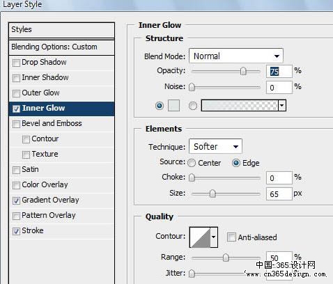Enable the Texture sub-option checkbox
The height and width of the screenshot is (284, 333).
pos(26,155)
